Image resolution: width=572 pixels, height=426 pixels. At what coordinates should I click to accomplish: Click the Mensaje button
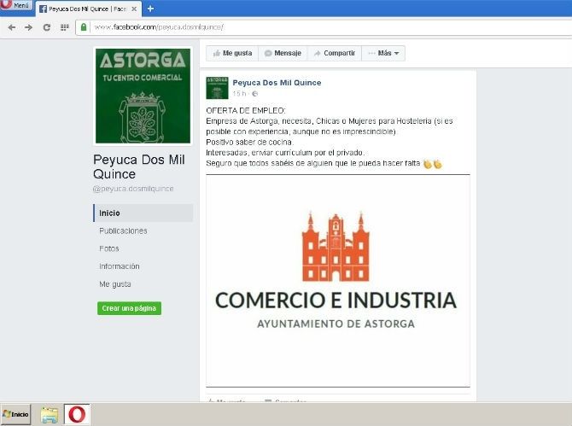pyautogui.click(x=283, y=53)
